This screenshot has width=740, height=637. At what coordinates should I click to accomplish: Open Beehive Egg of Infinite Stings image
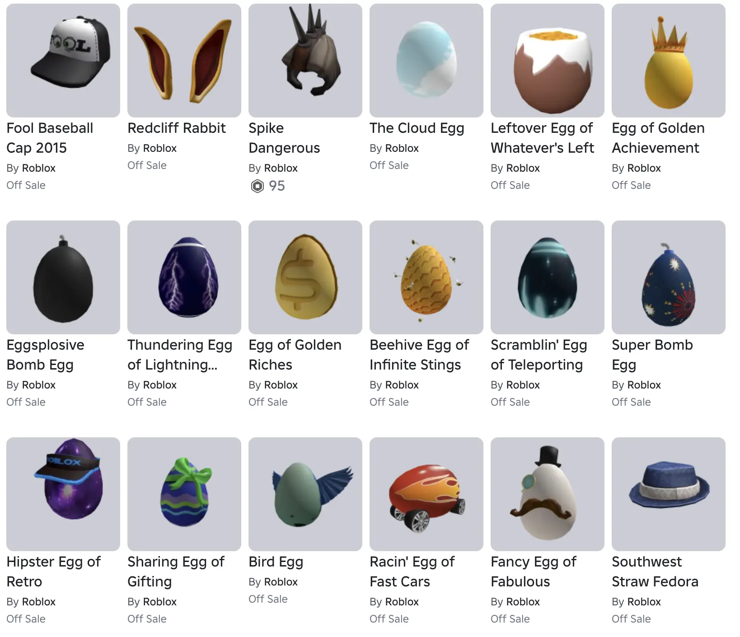pos(426,277)
